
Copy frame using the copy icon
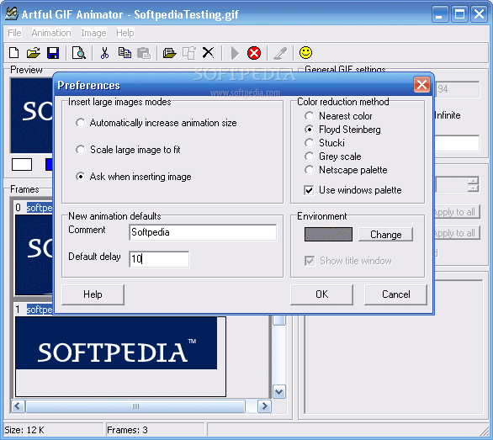[x=125, y=53]
